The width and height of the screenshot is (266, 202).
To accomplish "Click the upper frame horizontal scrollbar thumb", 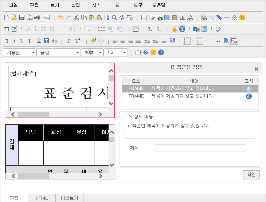I will point(33,114).
